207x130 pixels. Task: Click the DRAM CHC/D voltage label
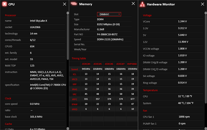(155, 69)
